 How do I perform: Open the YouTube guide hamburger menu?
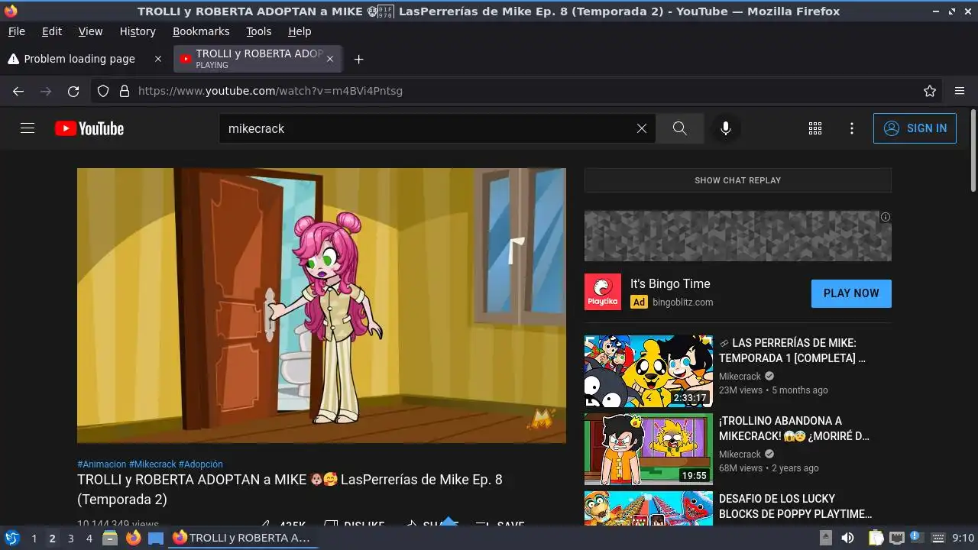[x=28, y=128]
